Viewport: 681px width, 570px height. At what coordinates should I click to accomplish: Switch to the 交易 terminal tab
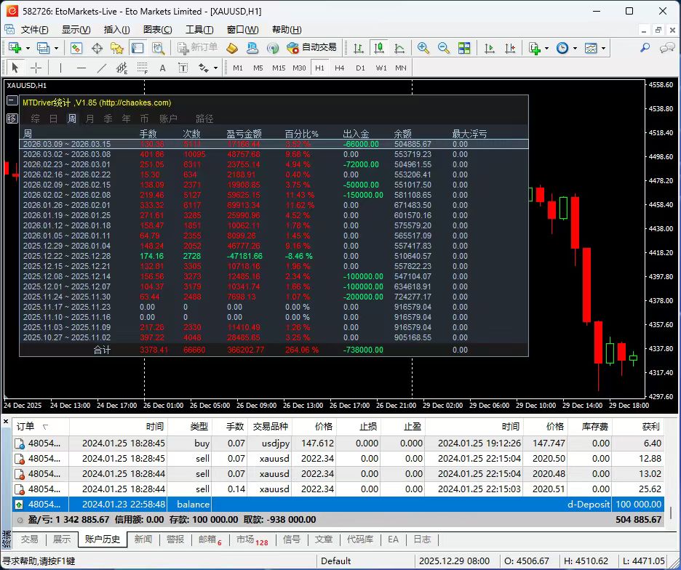tap(30, 539)
